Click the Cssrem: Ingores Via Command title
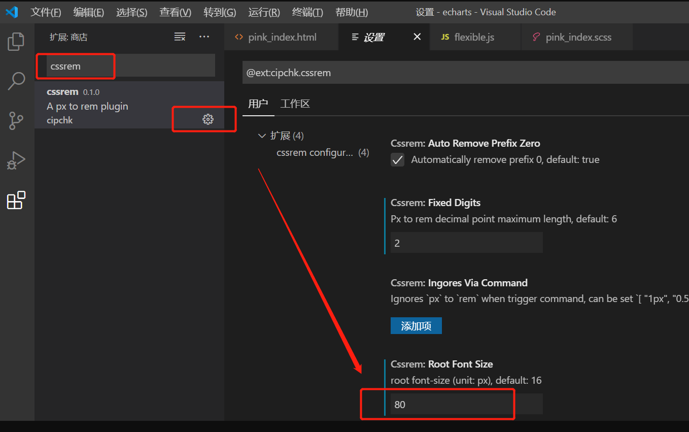 (x=459, y=283)
